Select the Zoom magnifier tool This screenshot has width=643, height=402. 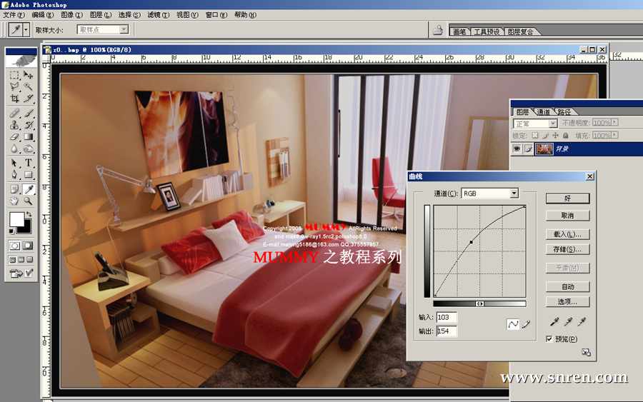pos(28,201)
